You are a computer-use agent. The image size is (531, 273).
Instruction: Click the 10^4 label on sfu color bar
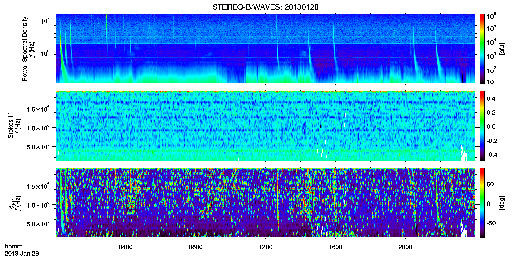coord(491,42)
